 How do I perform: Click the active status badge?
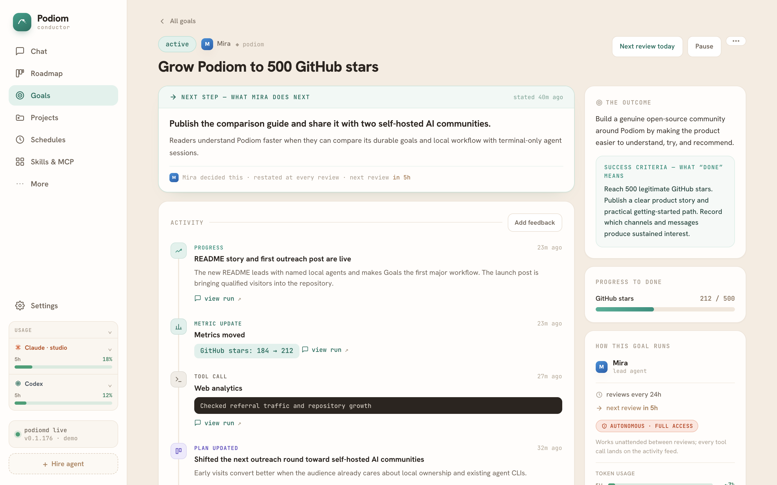click(x=177, y=44)
